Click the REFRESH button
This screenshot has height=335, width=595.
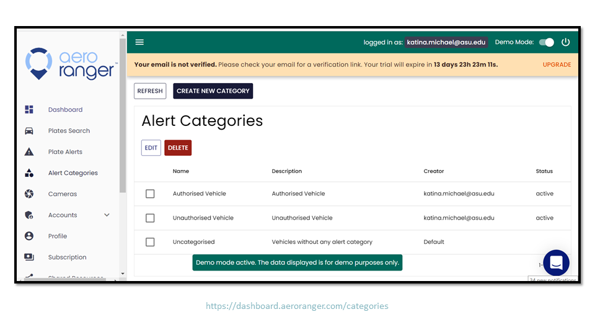point(150,91)
